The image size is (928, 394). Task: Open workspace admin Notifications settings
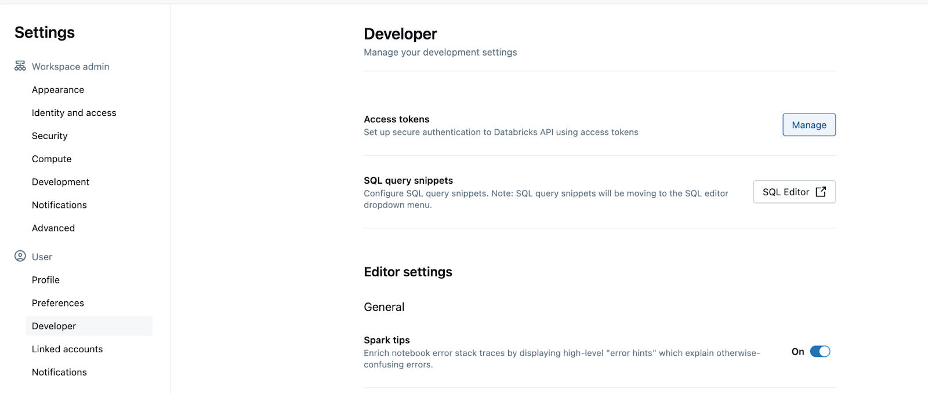pyautogui.click(x=59, y=205)
